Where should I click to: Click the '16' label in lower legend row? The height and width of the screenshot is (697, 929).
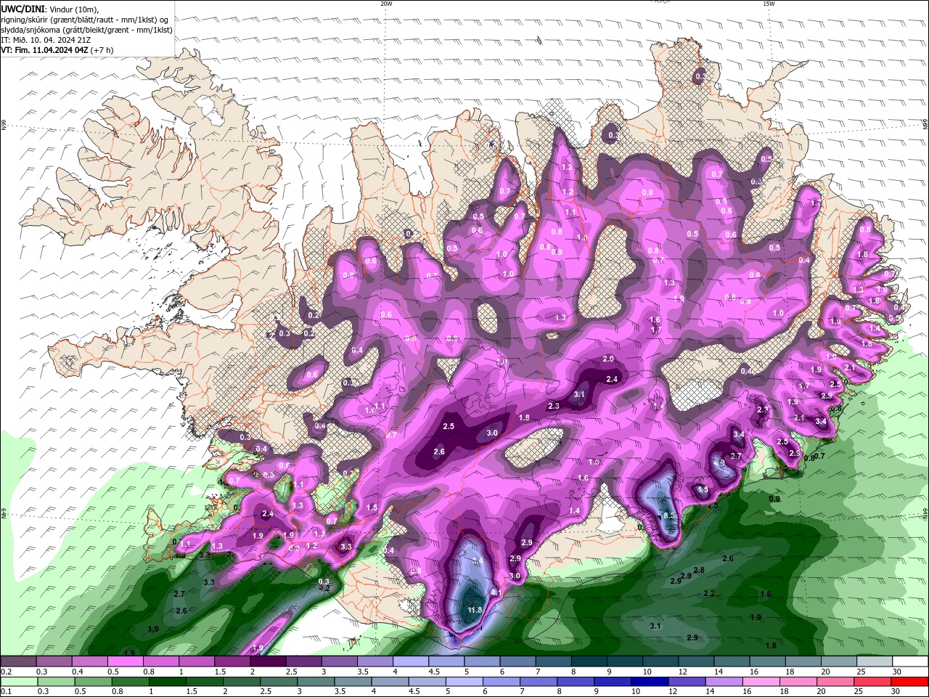747,692
